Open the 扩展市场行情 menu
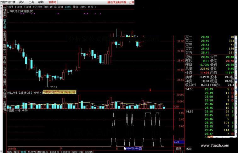 click(x=8, y=2)
